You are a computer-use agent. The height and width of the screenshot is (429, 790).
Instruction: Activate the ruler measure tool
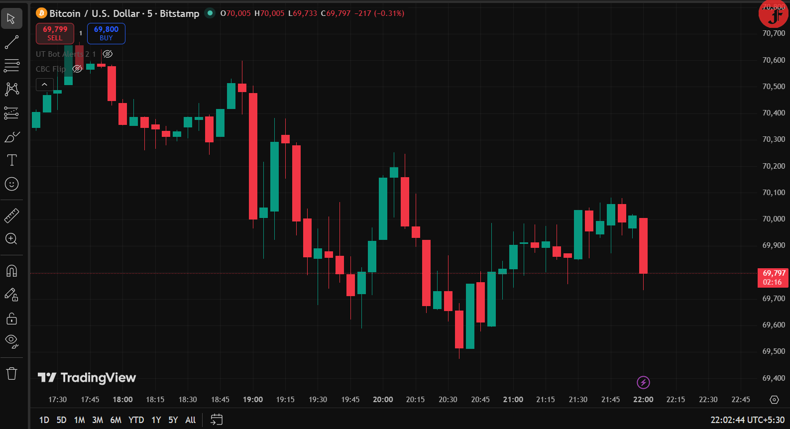(11, 215)
